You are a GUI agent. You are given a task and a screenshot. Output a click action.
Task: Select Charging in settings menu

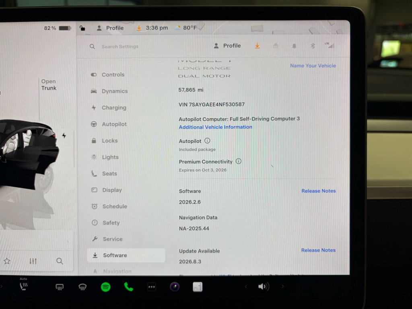113,108
